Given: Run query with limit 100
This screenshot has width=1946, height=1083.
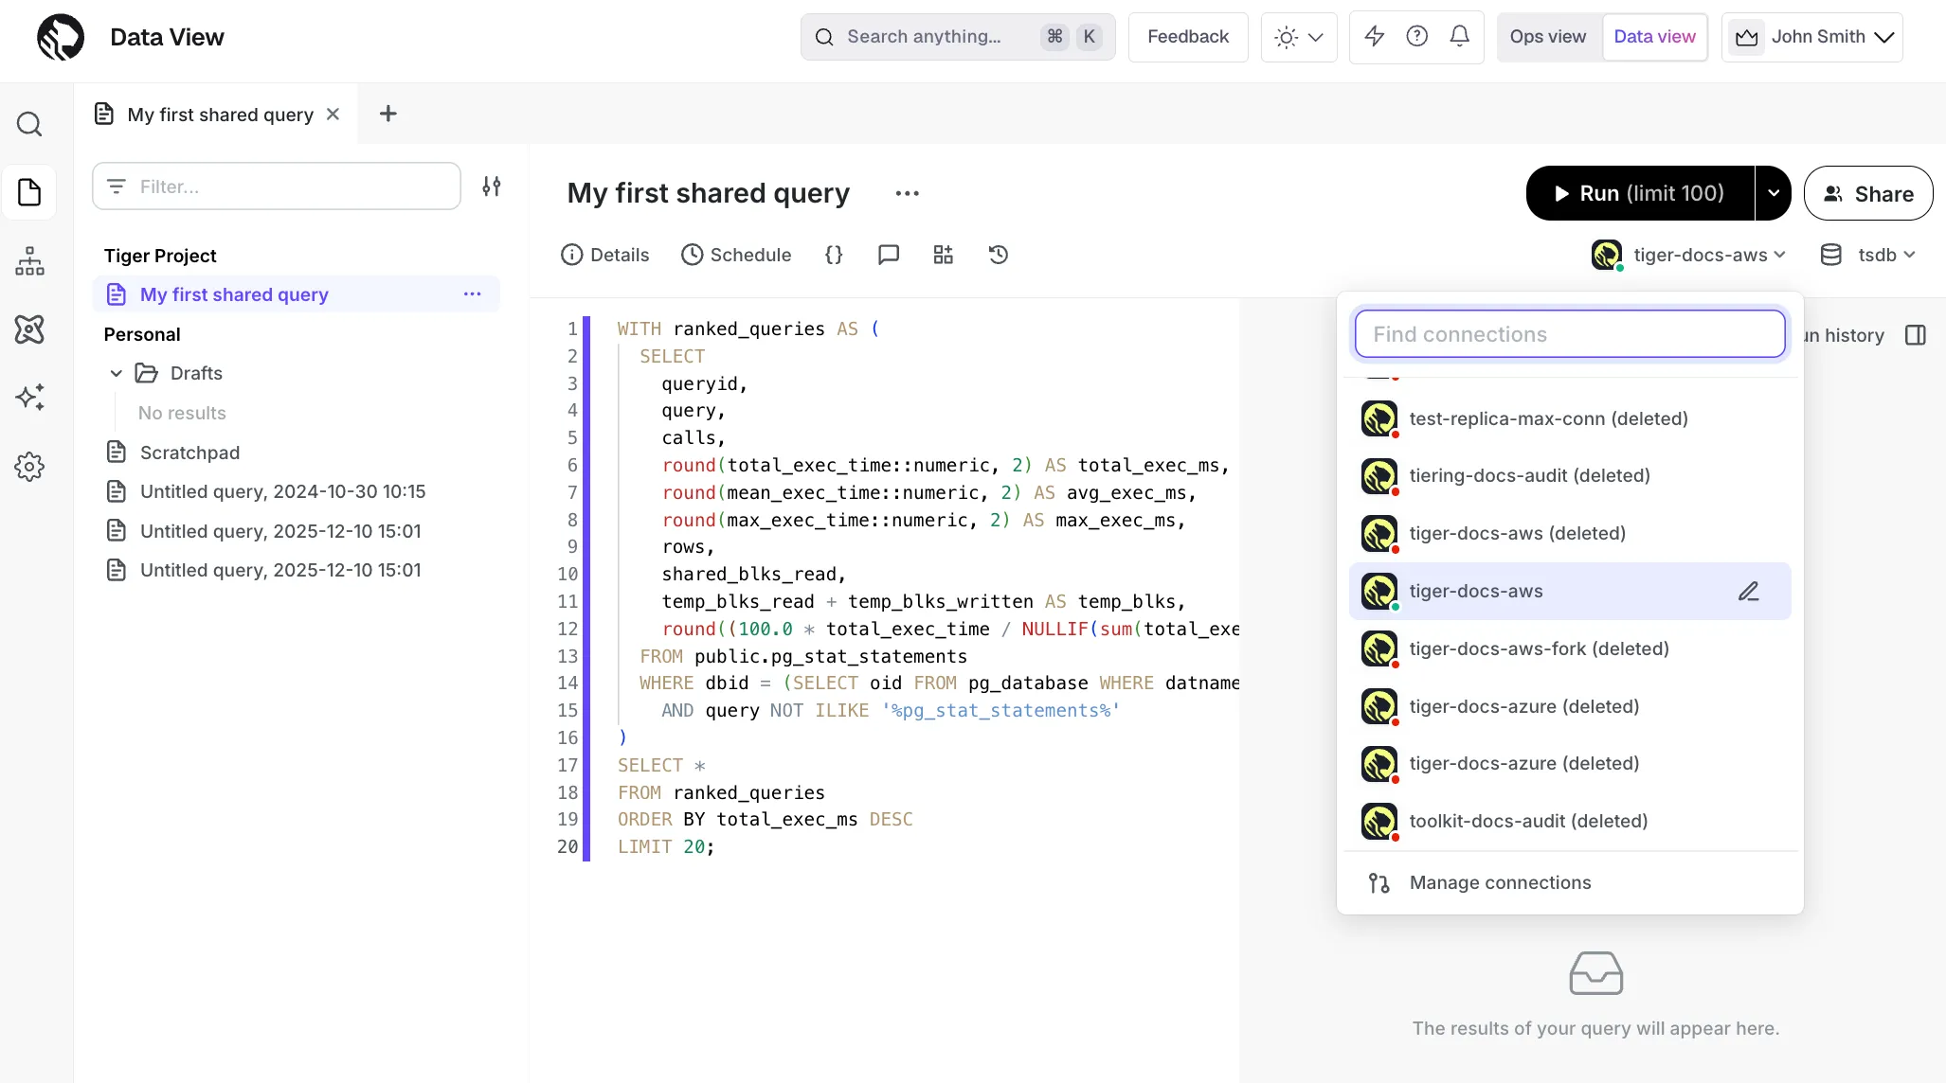Looking at the screenshot, I should tap(1640, 193).
